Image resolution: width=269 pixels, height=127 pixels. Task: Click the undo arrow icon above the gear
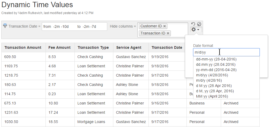[193, 24]
